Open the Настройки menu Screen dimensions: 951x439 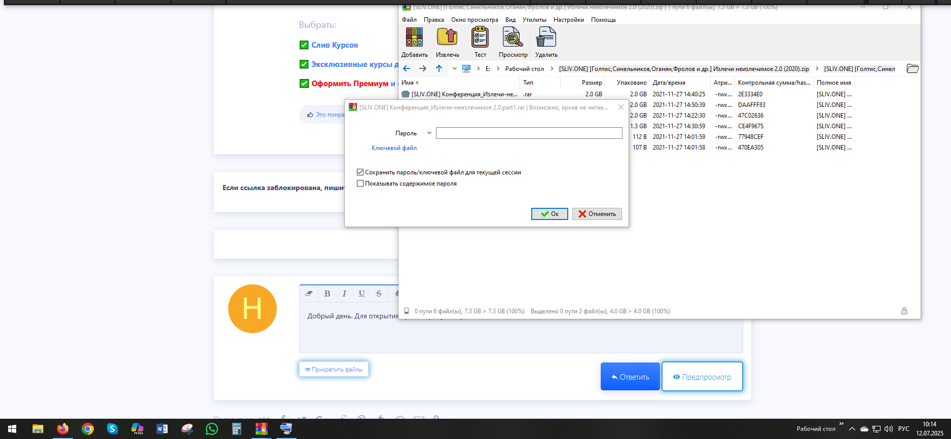(568, 20)
